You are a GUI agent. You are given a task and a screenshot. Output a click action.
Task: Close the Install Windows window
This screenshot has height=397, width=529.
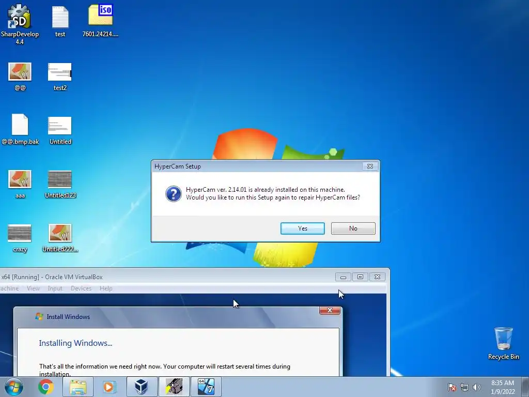pyautogui.click(x=330, y=310)
